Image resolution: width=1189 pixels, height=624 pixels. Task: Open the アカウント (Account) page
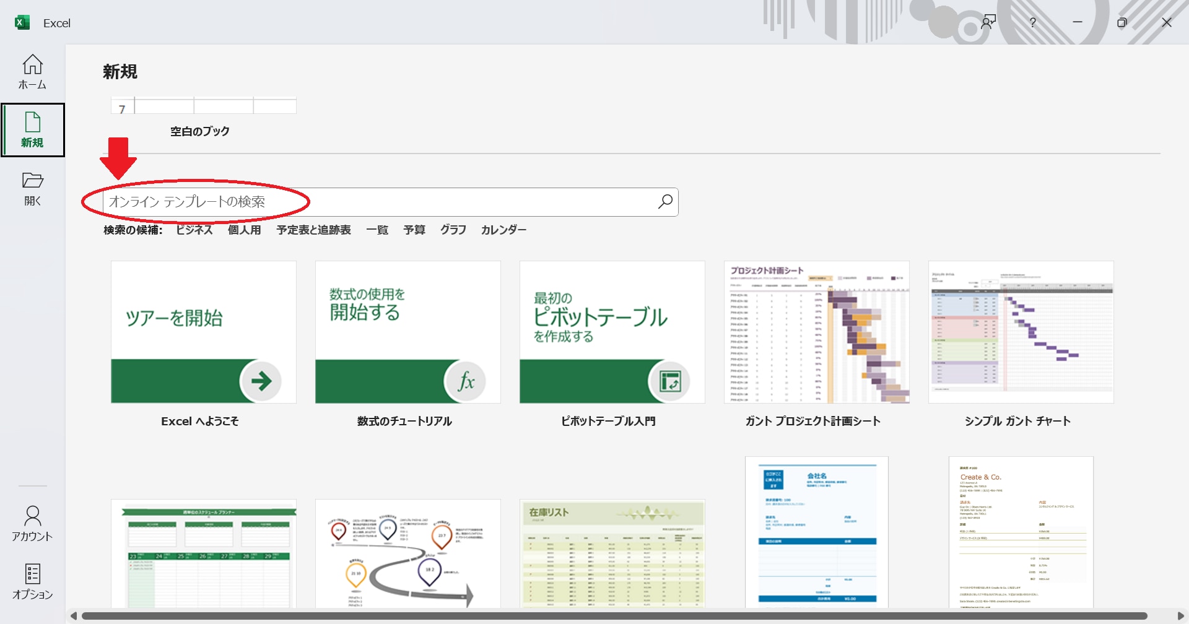32,524
